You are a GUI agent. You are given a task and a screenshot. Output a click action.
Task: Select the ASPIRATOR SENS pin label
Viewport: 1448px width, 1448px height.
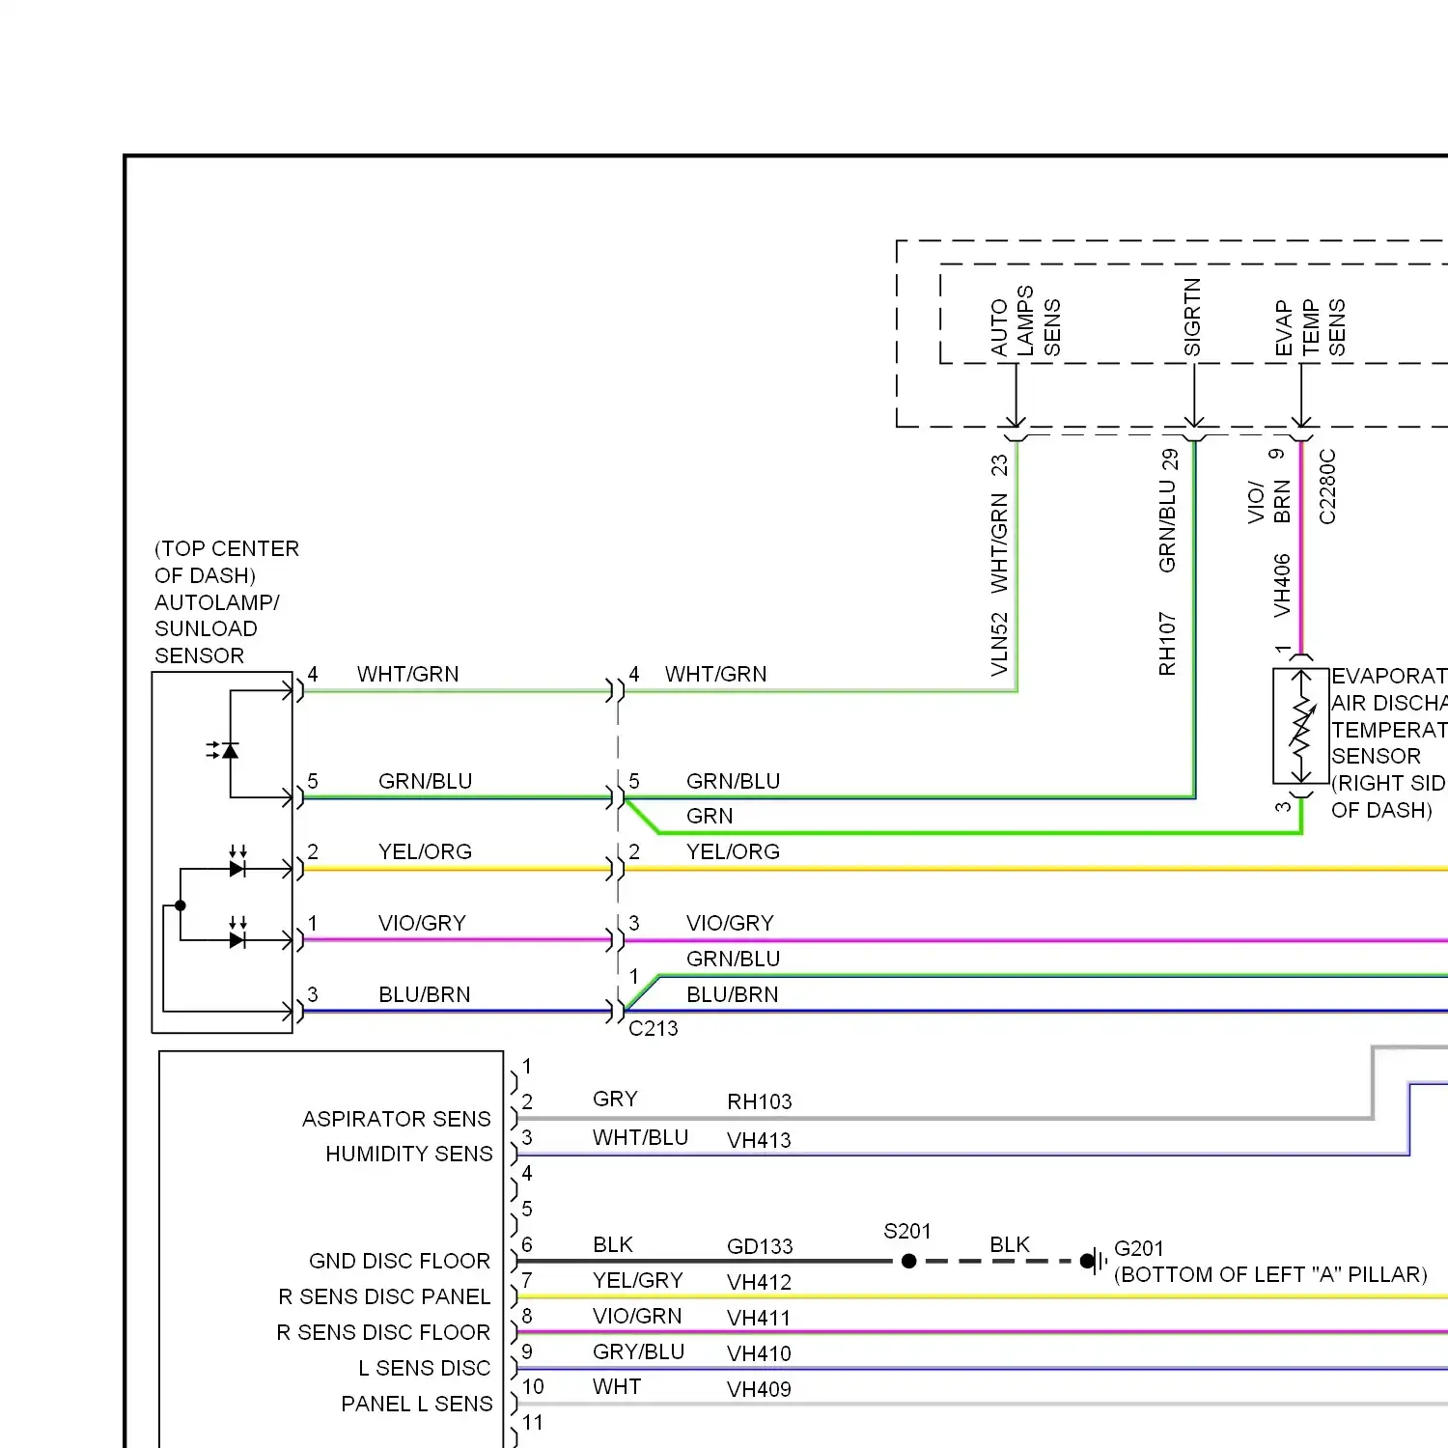pos(397,1119)
